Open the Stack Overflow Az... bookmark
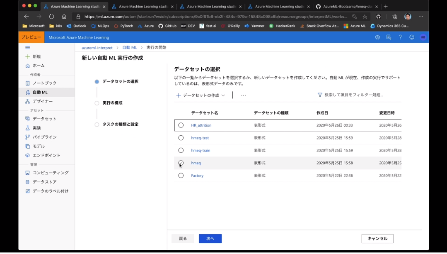Image resolution: width=447 pixels, height=254 pixels. coord(319,26)
